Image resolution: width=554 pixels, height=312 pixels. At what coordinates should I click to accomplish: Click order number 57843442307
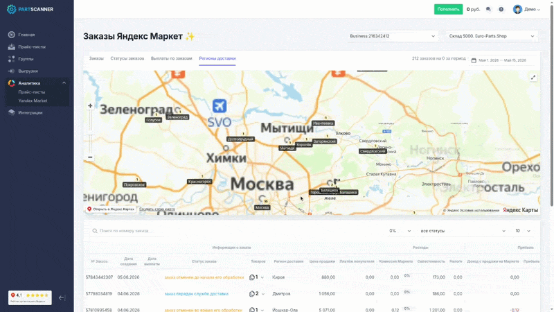(99, 277)
